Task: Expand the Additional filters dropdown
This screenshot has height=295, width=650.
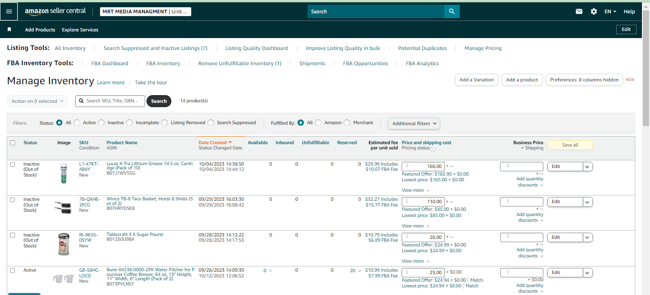Action: tap(414, 123)
